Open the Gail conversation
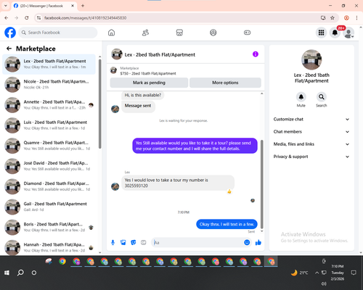 tap(49, 207)
